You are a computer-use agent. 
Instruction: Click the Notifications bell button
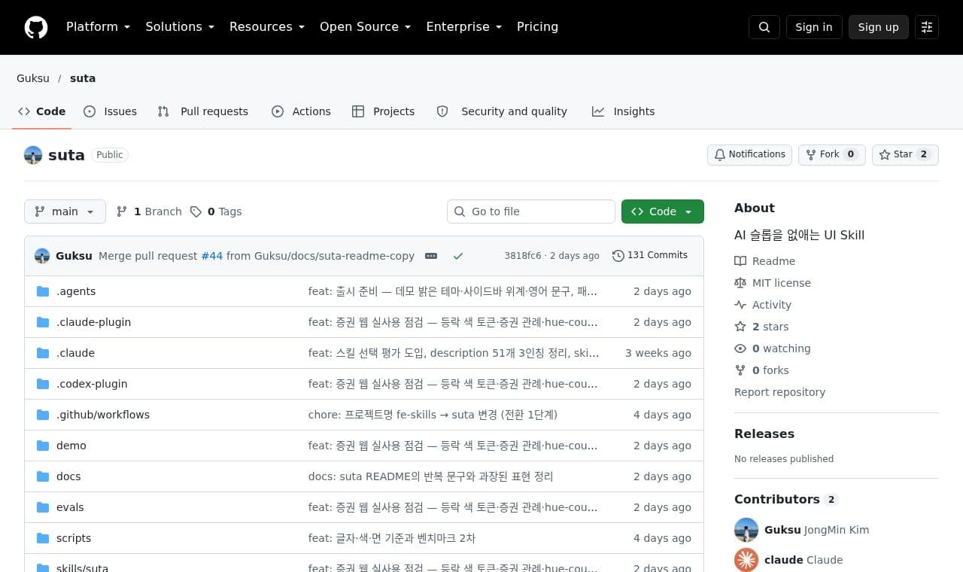(x=749, y=154)
